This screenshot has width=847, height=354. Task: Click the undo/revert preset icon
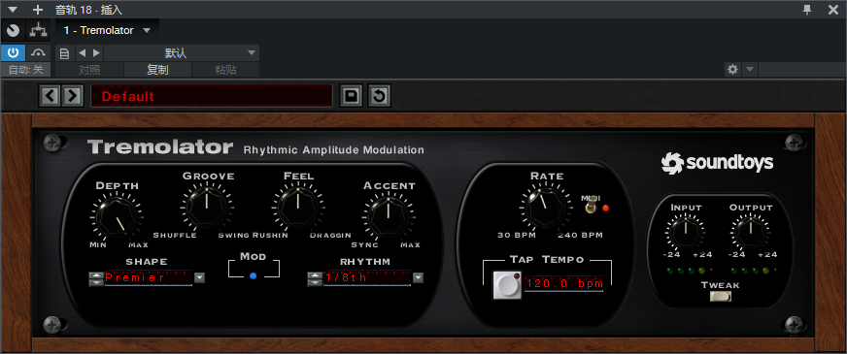[379, 96]
